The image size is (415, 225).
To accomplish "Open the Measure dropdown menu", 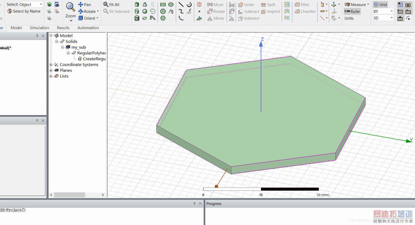I will [x=357, y=4].
